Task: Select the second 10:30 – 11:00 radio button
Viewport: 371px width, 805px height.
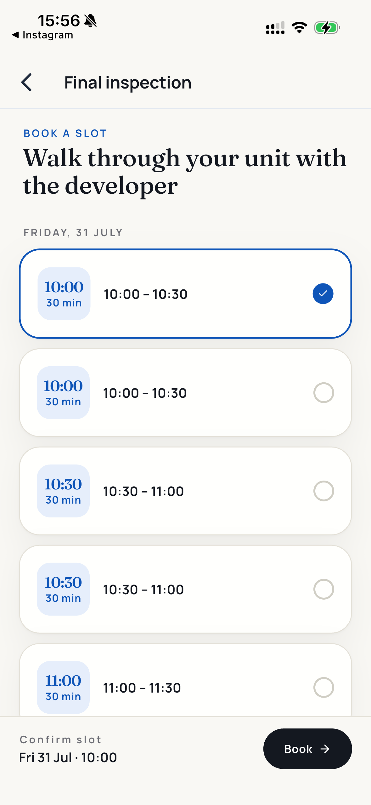Action: click(323, 589)
